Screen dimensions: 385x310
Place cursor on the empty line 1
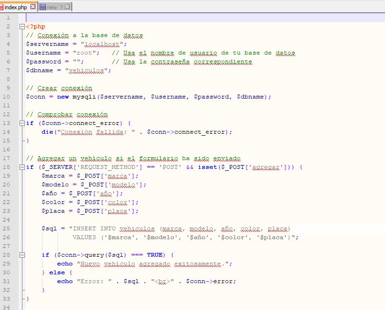coord(146,18)
